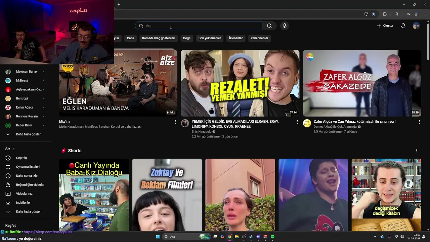Image resolution: width=430 pixels, height=242 pixels.
Task: Open Spotify from the taskbar
Action: click(x=272, y=237)
